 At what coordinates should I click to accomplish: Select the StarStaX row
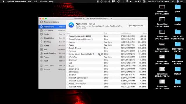coord(107,75)
